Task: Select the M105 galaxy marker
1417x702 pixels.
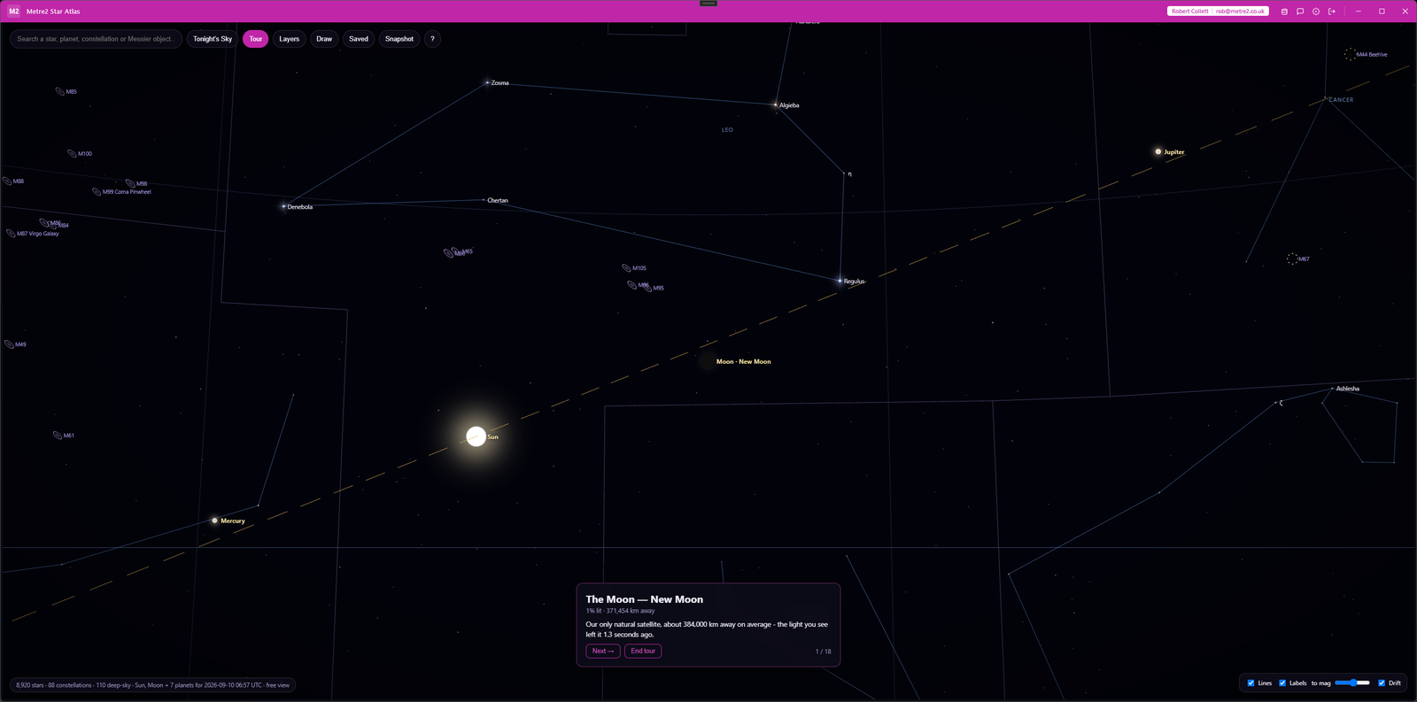Action: [x=626, y=267]
